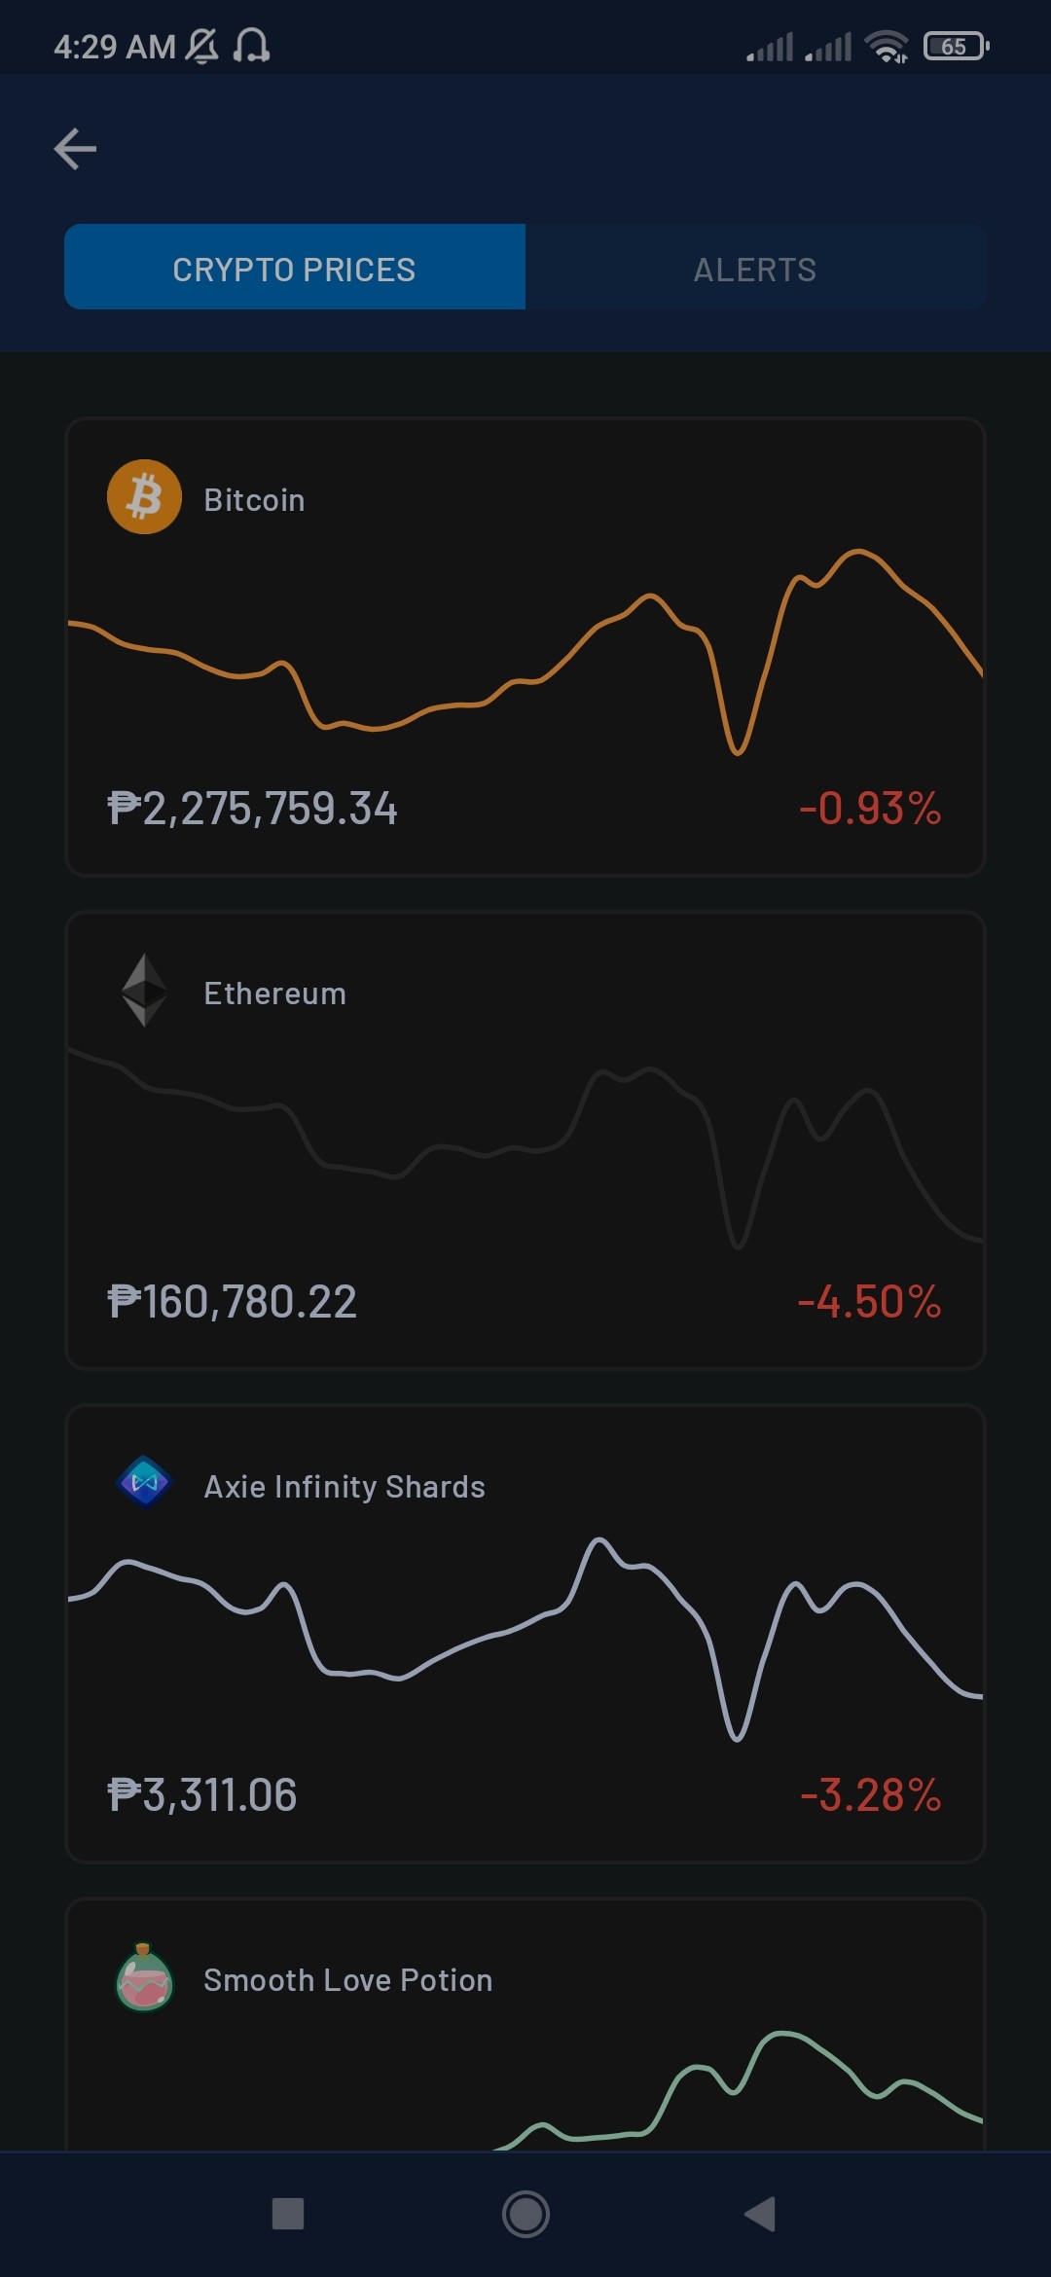Tap the Smooth Love Potion green chart
Screen dimensions: 1051x2277
[738, 2090]
